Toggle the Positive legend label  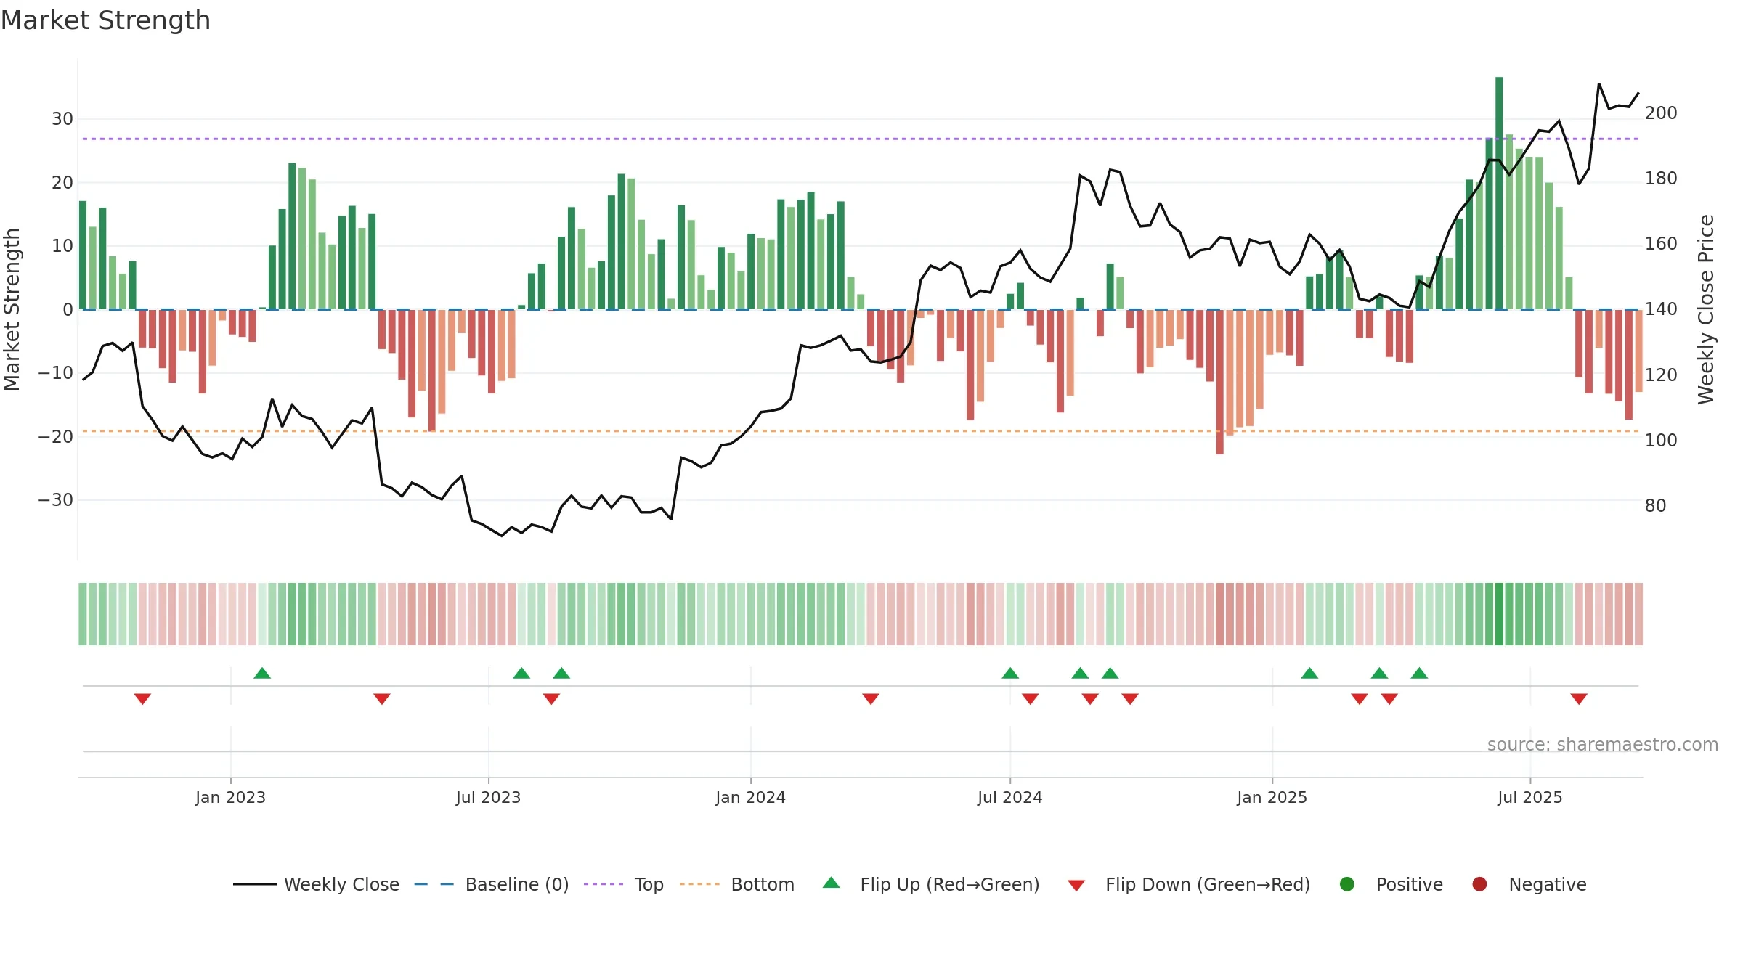[x=1410, y=885]
